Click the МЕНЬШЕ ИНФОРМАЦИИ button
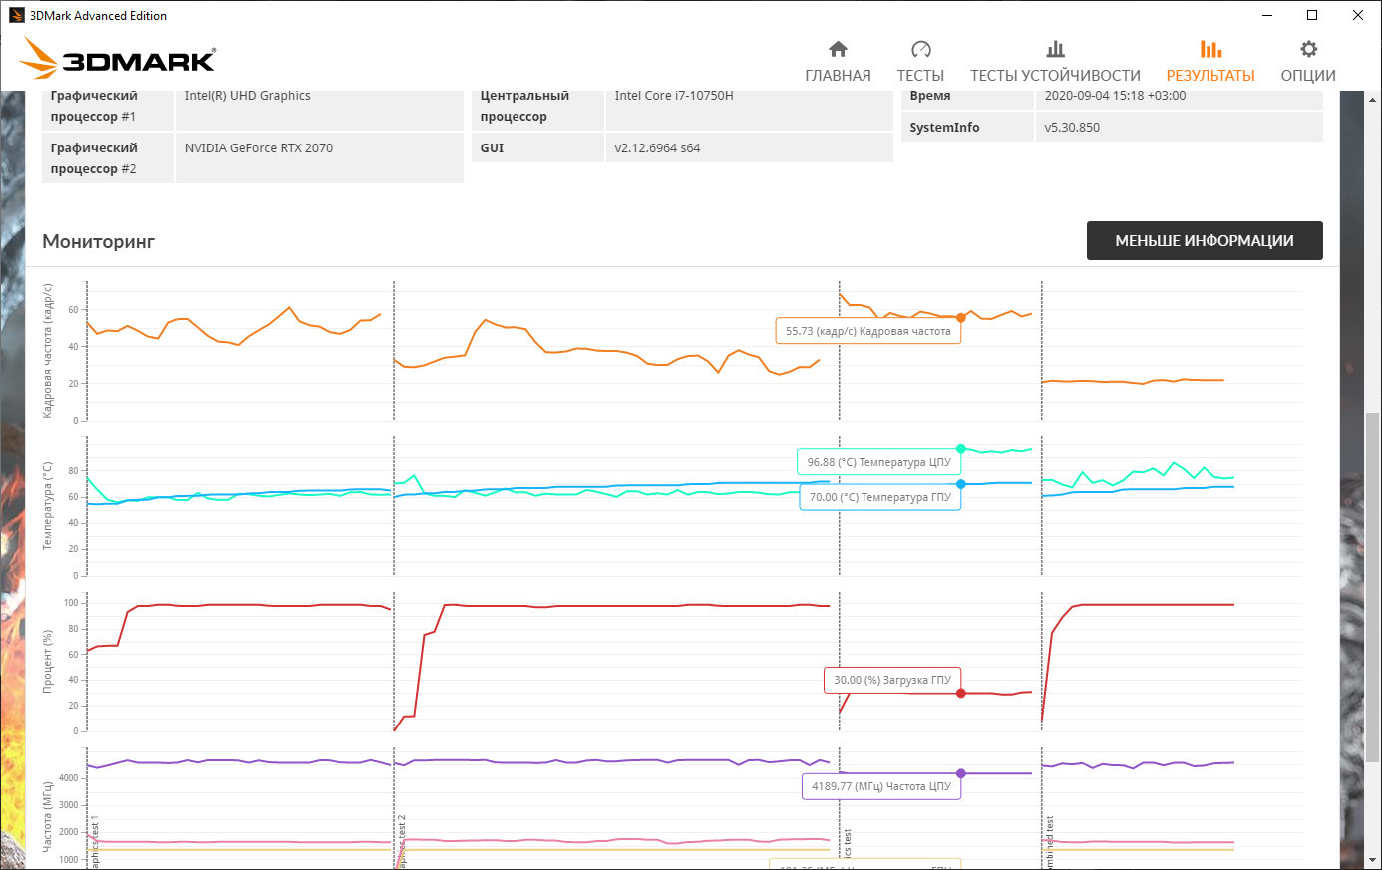The height and width of the screenshot is (870, 1382). point(1205,241)
